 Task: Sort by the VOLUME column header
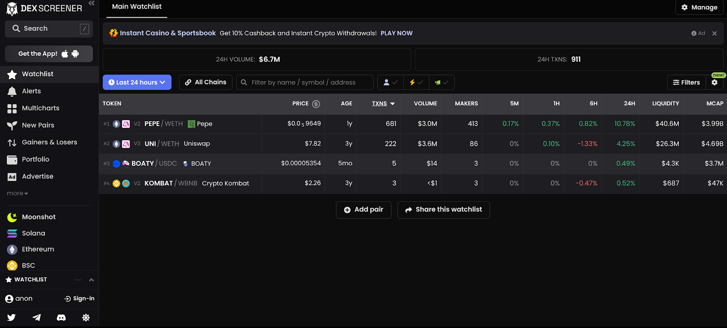point(425,104)
